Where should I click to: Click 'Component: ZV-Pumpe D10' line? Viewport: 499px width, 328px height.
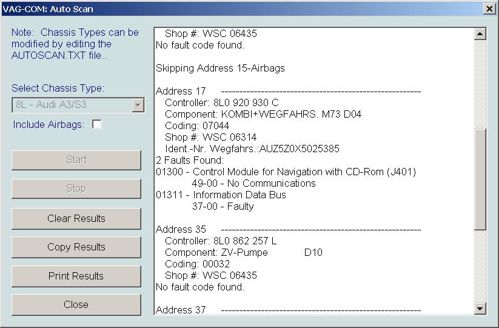click(244, 252)
